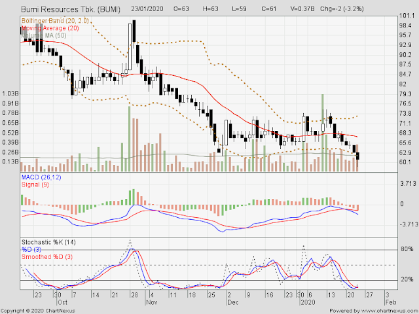Click the 73.8 price axis value
Image resolution: width=419 pixels, height=314 pixels.
coord(405,113)
